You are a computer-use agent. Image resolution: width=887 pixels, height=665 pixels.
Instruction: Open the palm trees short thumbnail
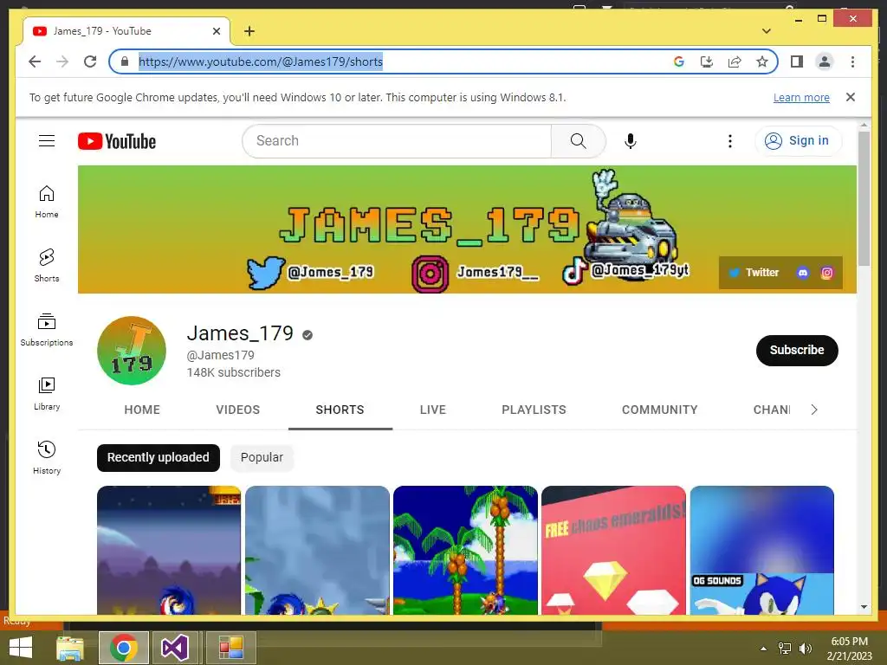[x=465, y=550]
